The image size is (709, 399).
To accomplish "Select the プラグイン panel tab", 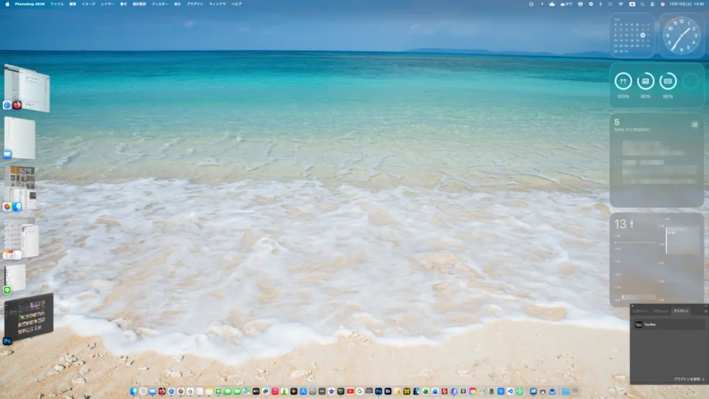I will pyautogui.click(x=681, y=311).
